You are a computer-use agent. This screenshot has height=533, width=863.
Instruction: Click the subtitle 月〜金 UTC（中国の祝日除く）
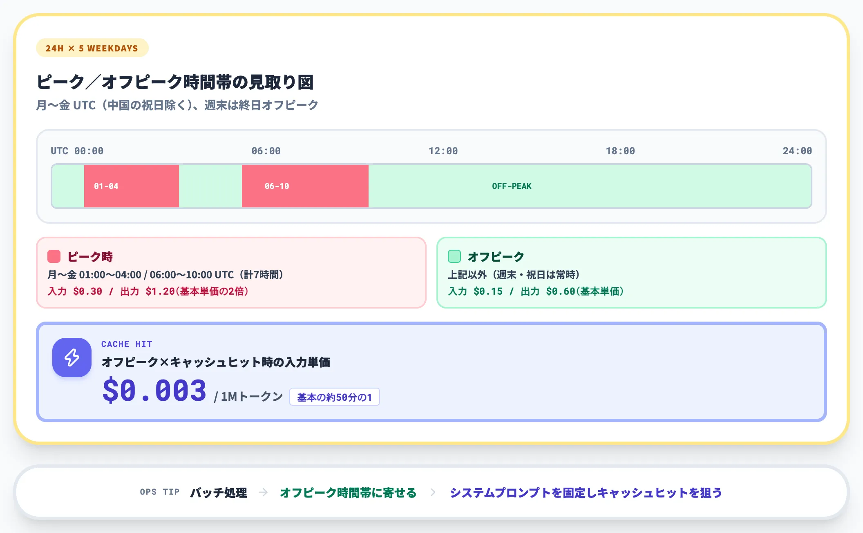(177, 105)
